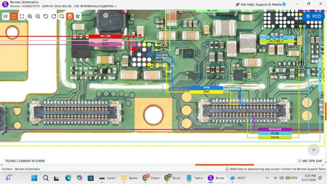The image size is (327, 184).
Task: Open the volume speaker tray icon
Action: point(281,178)
